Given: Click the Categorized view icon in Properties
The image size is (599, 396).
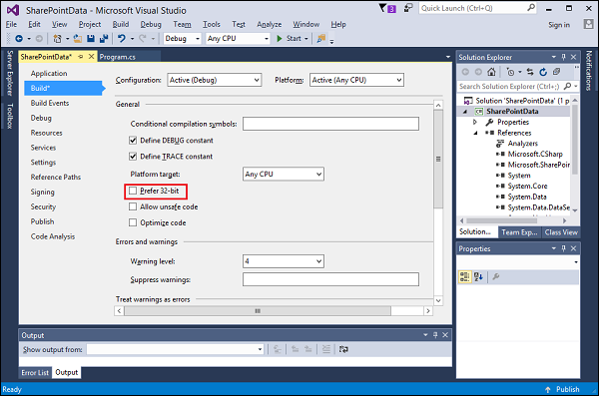Looking at the screenshot, I should coord(464,277).
